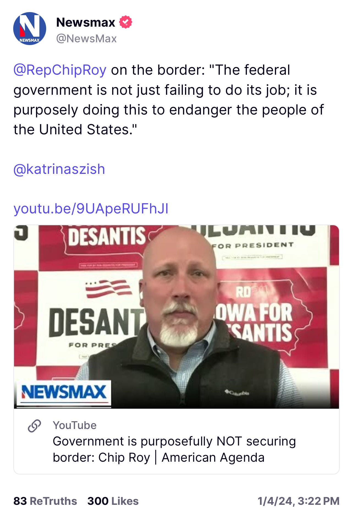Open the Newsmax profile avatar
This screenshot has width=353, height=518.
click(30, 29)
